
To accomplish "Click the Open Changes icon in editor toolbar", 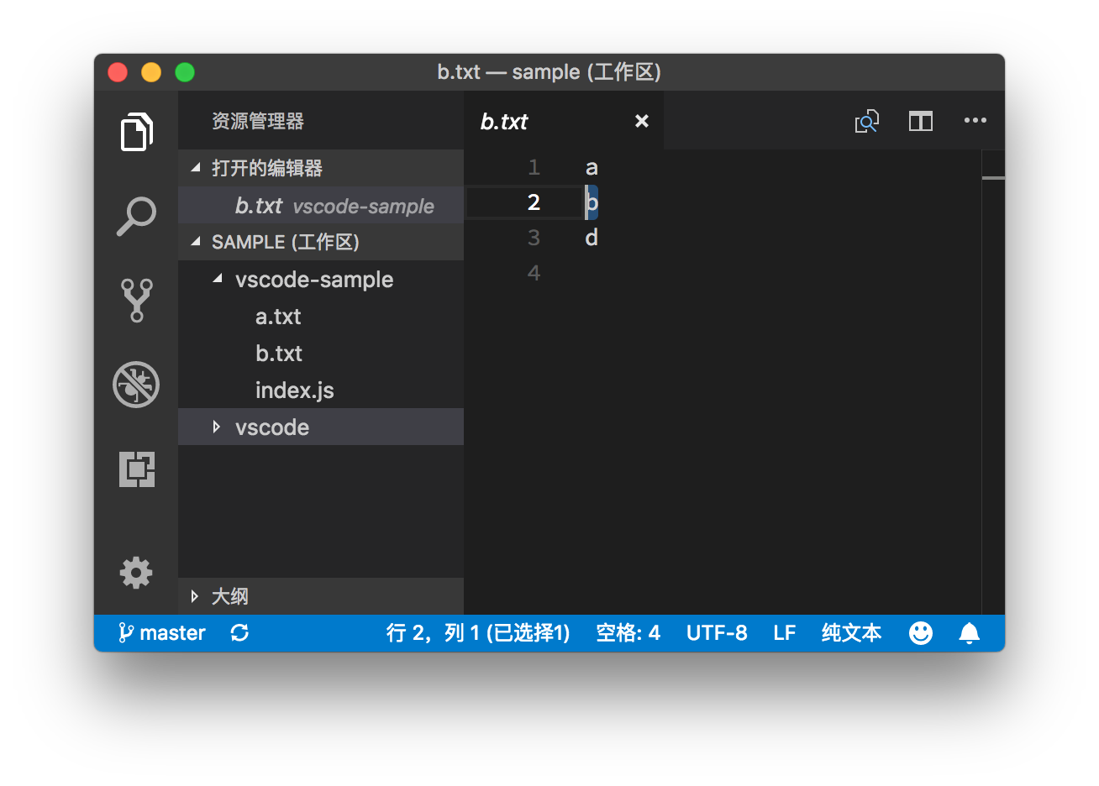I will click(866, 122).
